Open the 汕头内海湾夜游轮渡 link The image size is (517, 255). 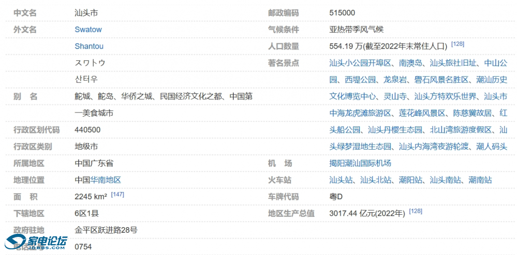click(x=434, y=147)
